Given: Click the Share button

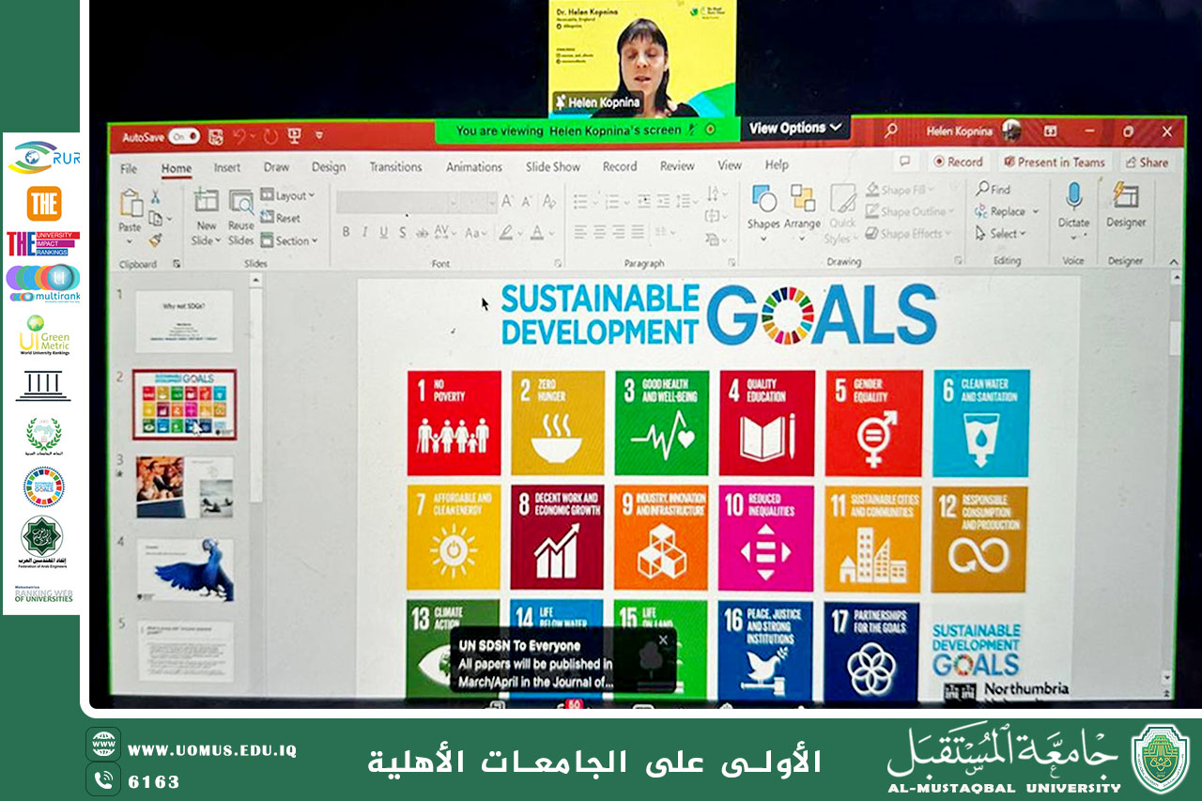Looking at the screenshot, I should coord(1147,162).
